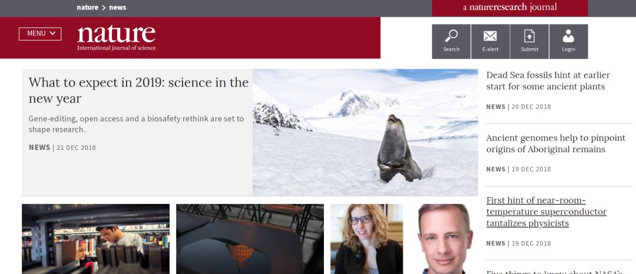Select the woman with glasses portrait

pyautogui.click(x=367, y=239)
